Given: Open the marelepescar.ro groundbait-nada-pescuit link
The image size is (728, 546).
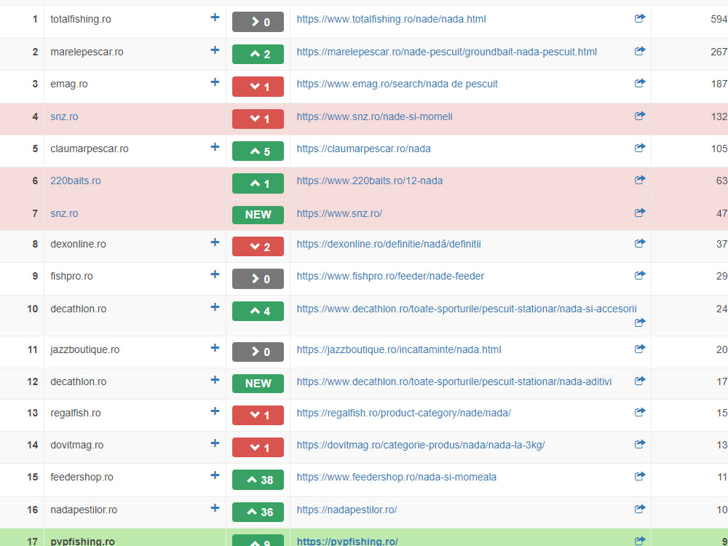Looking at the screenshot, I should [447, 52].
